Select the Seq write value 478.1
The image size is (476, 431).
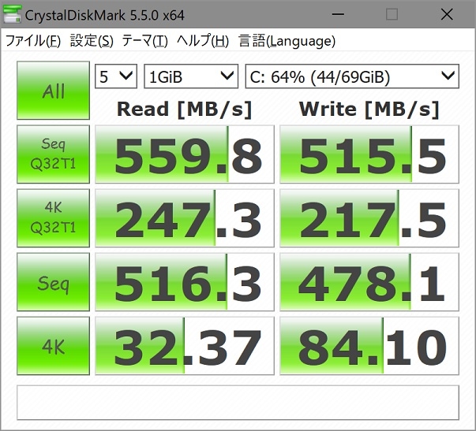pos(369,282)
